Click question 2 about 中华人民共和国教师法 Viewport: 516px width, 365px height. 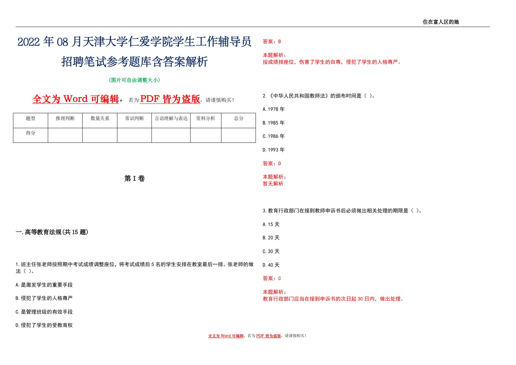(319, 96)
